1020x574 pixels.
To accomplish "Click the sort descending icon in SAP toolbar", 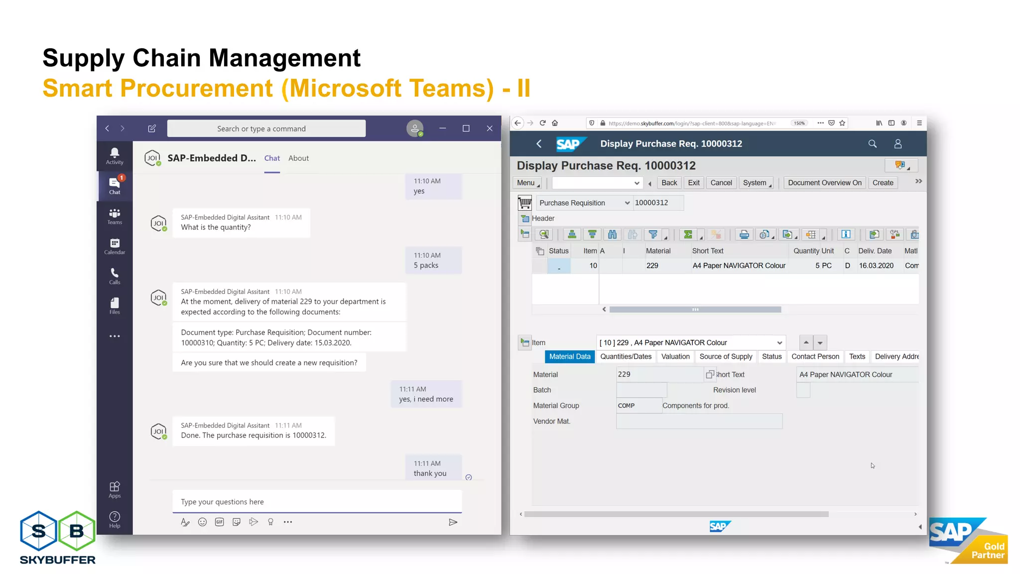I will point(592,234).
